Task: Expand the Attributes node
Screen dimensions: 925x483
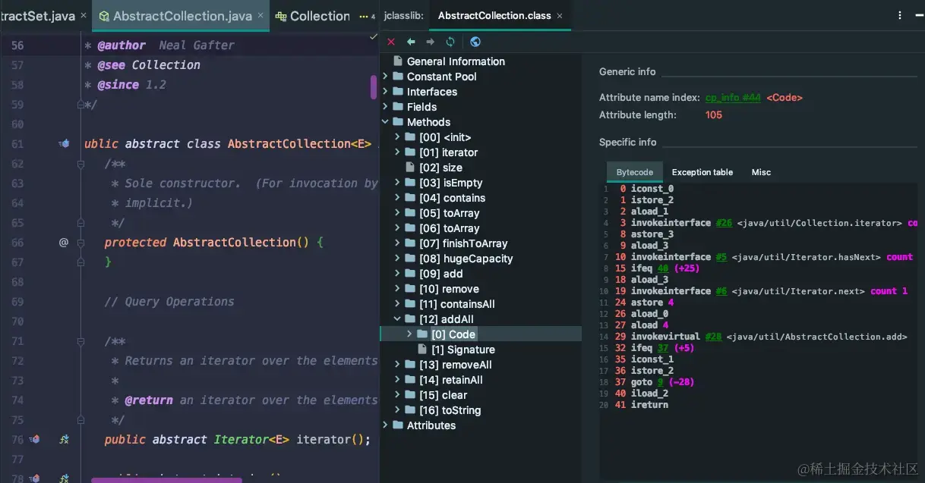Action: [386, 425]
